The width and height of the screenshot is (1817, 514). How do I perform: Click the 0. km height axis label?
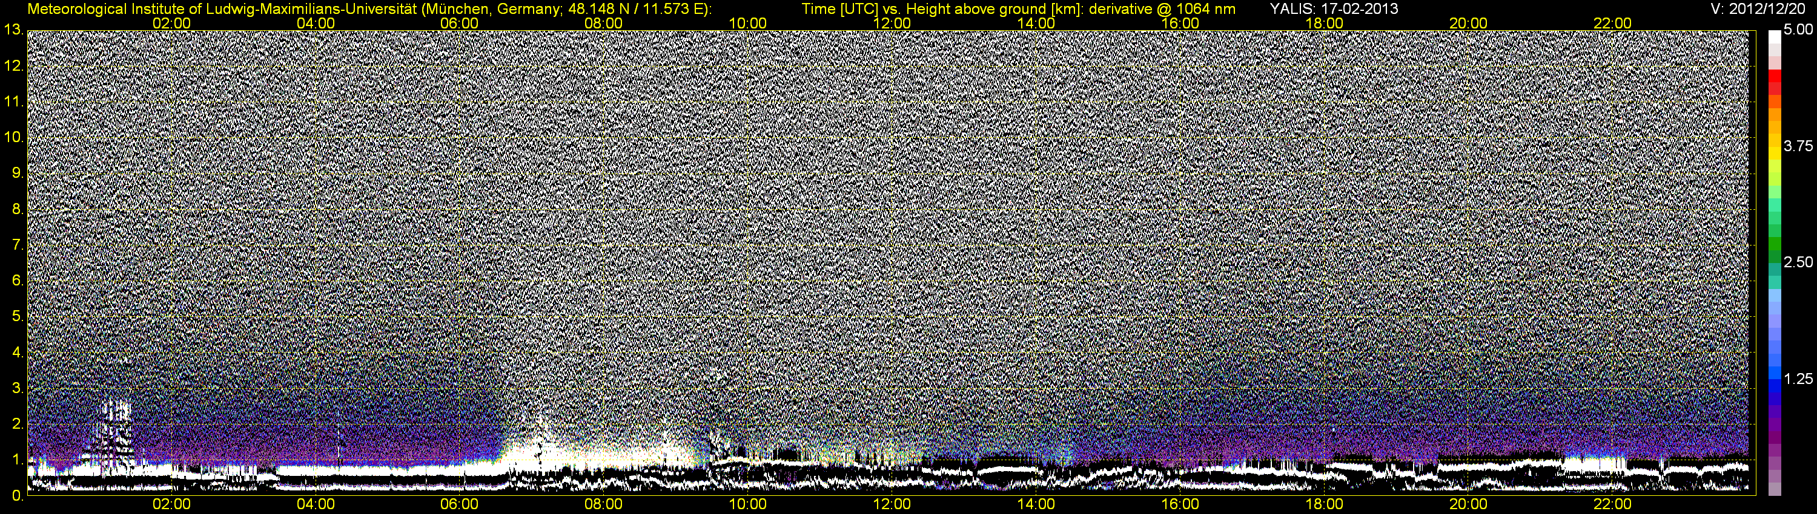point(18,496)
